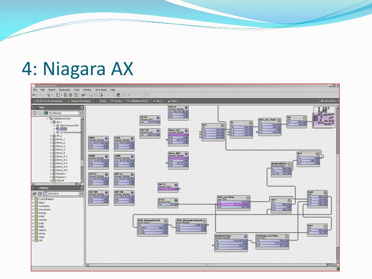Expand the Borno_1 tree node
The image size is (372, 279).
50,139
